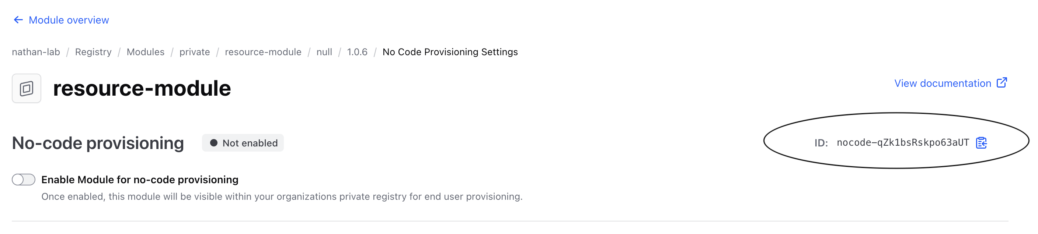This screenshot has width=1038, height=234.
Task: Go to version 1.0.6 breadcrumb
Action: [357, 52]
